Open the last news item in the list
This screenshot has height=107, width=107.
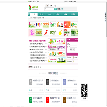(x=37, y=61)
